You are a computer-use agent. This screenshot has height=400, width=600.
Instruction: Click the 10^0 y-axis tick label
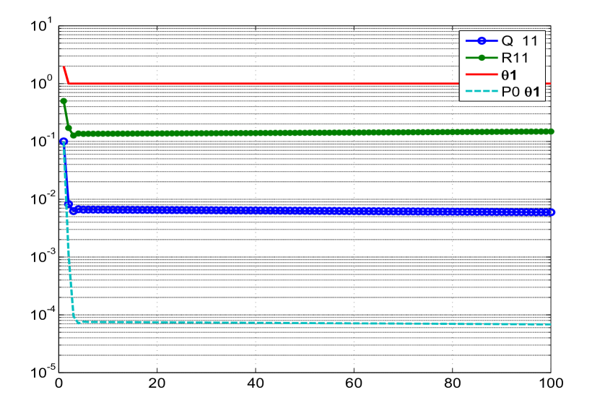pos(39,84)
